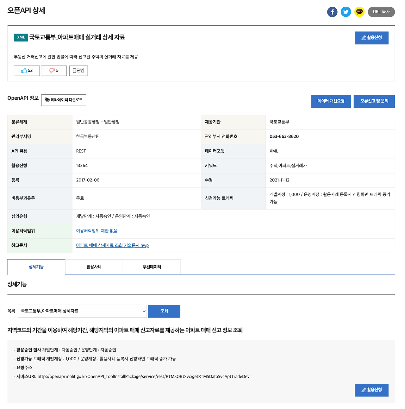405x409 pixels.
Task: Download metadata via 메타데이터 다운로드
Action: click(x=64, y=100)
